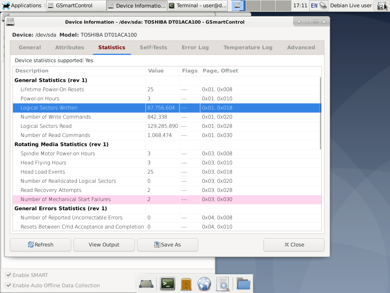Open the Error Log tab

tap(195, 48)
